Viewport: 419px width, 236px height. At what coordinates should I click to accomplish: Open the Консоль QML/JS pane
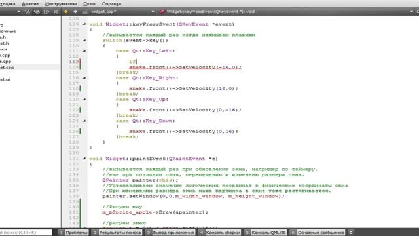click(265, 233)
